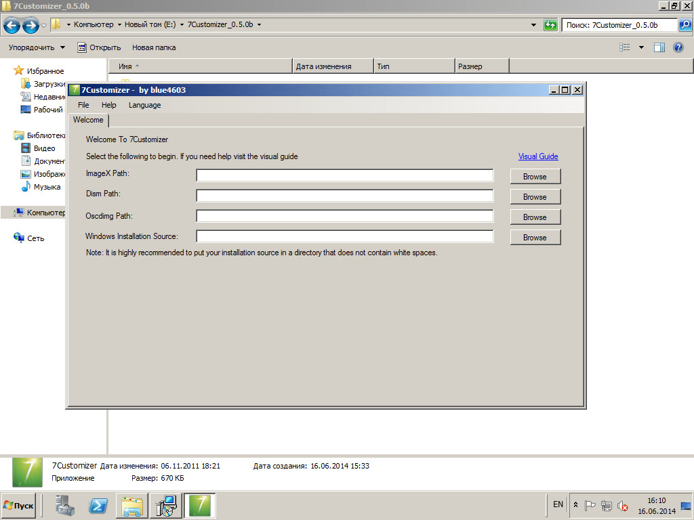Browse for the Oscdimg path
Viewport: 694px width, 520px height.
535,217
